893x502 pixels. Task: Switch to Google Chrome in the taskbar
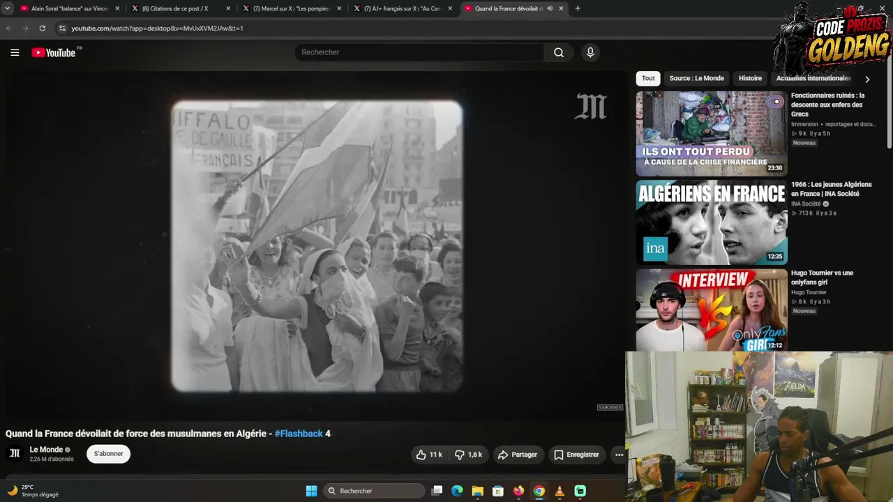pyautogui.click(x=539, y=491)
